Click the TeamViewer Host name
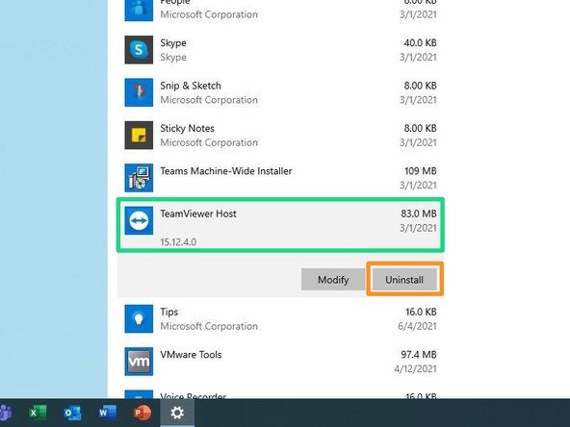Image resolution: width=570 pixels, height=427 pixels. [x=198, y=213]
